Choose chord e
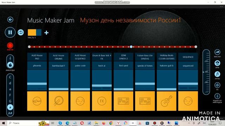The height and width of the screenshot is (126, 225). 10,89
